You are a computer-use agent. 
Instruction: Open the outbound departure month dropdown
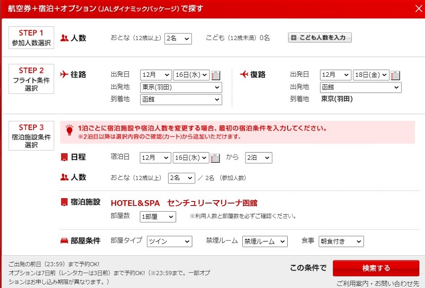(x=156, y=75)
